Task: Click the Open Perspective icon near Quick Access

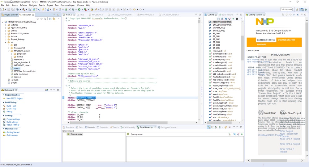Action: point(297,10)
